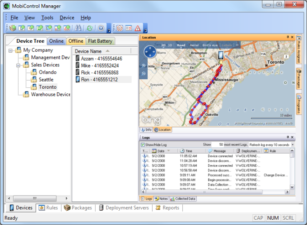
Task: Select Aerial map style
Action: tap(194, 45)
